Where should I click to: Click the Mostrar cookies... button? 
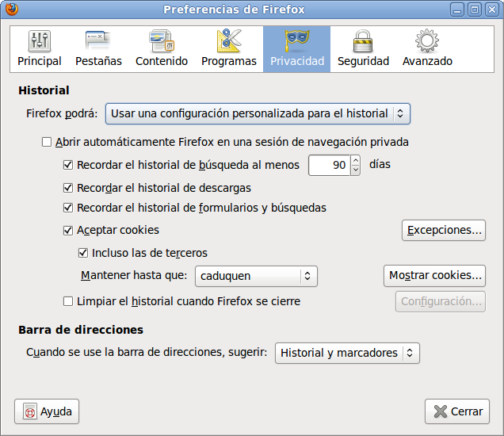click(x=434, y=276)
